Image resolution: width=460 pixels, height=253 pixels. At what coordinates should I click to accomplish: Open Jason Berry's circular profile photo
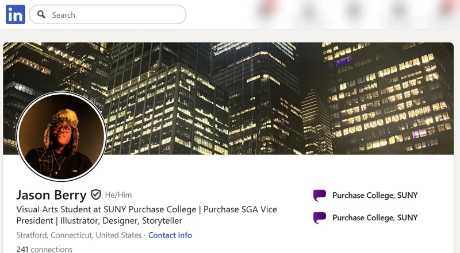pyautogui.click(x=61, y=136)
